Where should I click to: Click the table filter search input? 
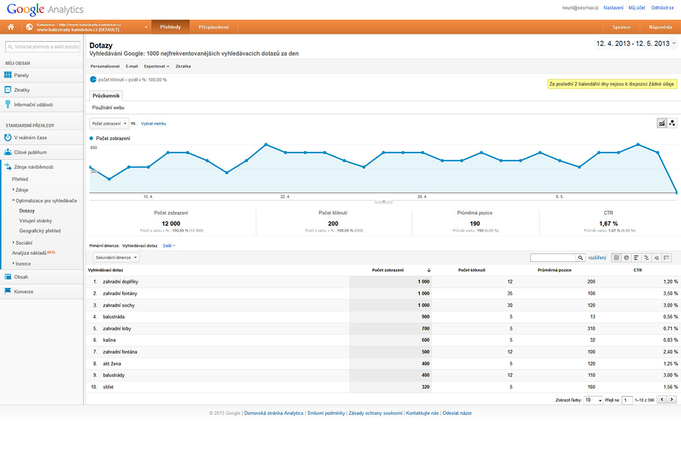(x=553, y=258)
